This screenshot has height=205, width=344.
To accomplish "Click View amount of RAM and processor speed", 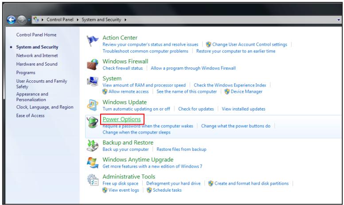I will (144, 85).
